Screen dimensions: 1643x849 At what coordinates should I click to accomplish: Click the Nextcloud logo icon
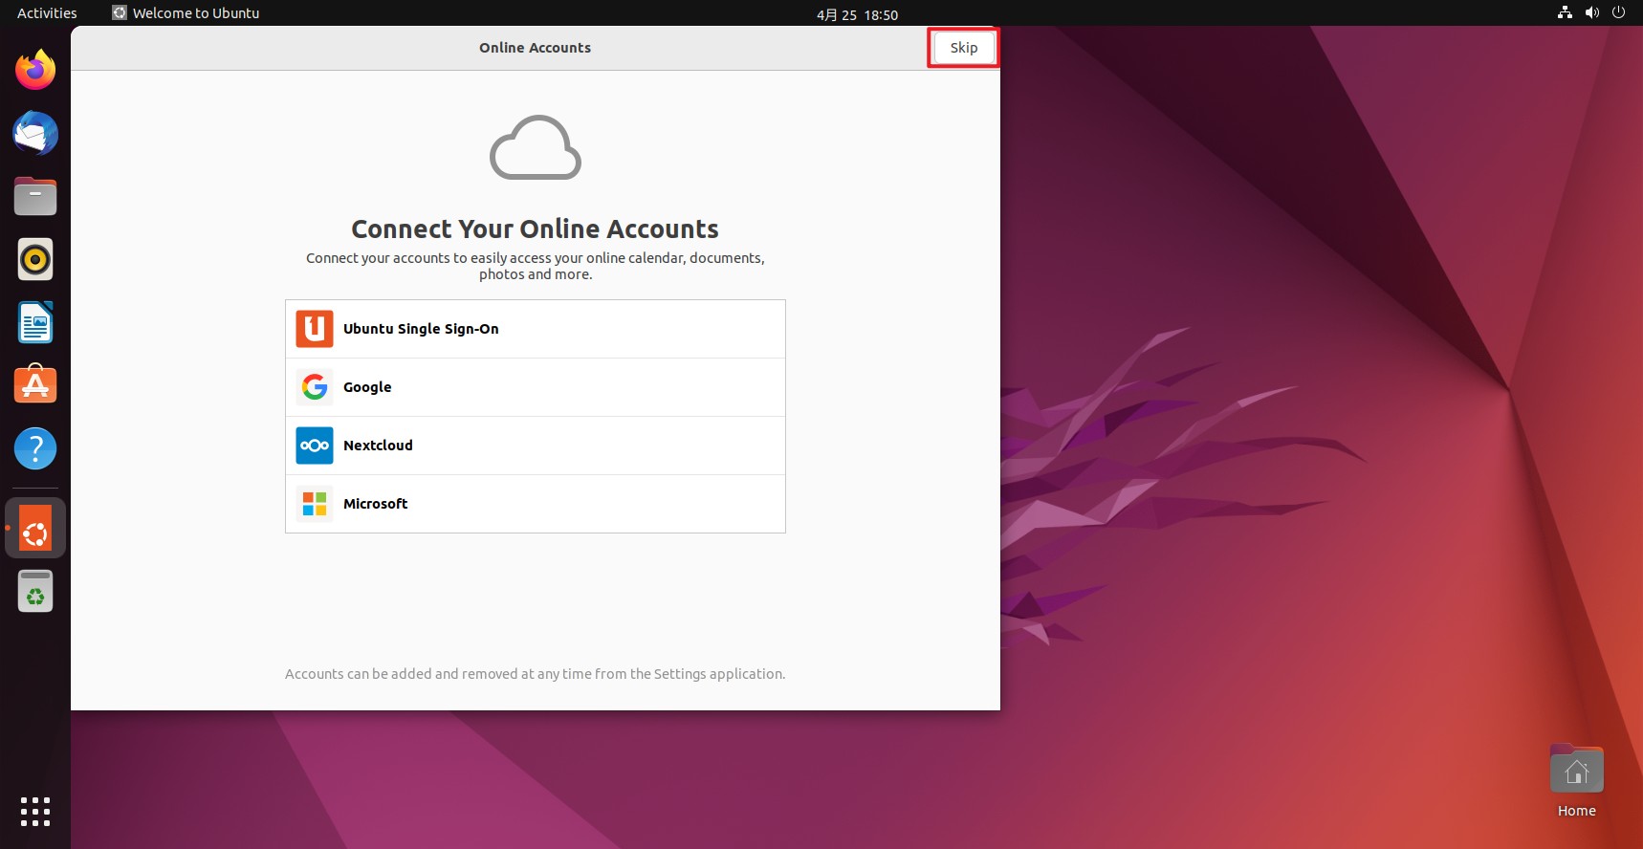[x=315, y=446]
